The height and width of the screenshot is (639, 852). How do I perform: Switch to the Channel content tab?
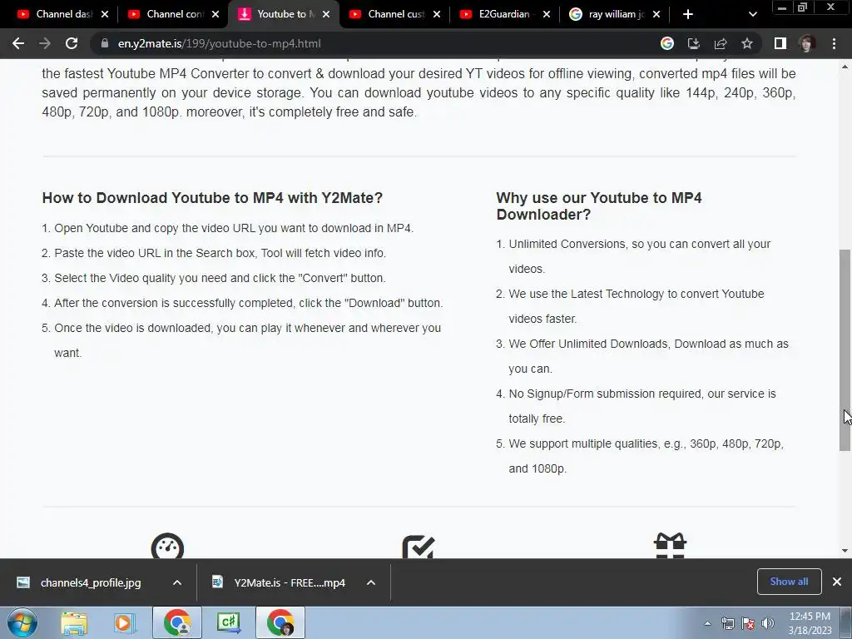click(166, 14)
